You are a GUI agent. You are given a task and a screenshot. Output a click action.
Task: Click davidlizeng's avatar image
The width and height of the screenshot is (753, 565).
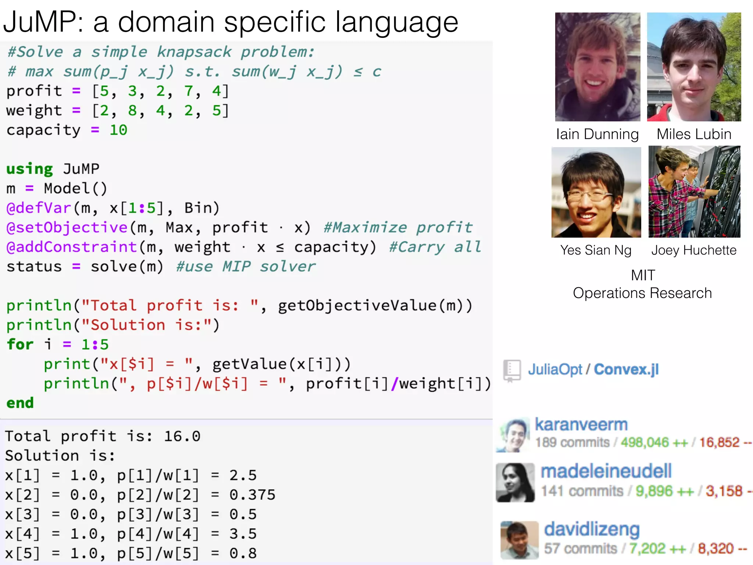click(520, 540)
